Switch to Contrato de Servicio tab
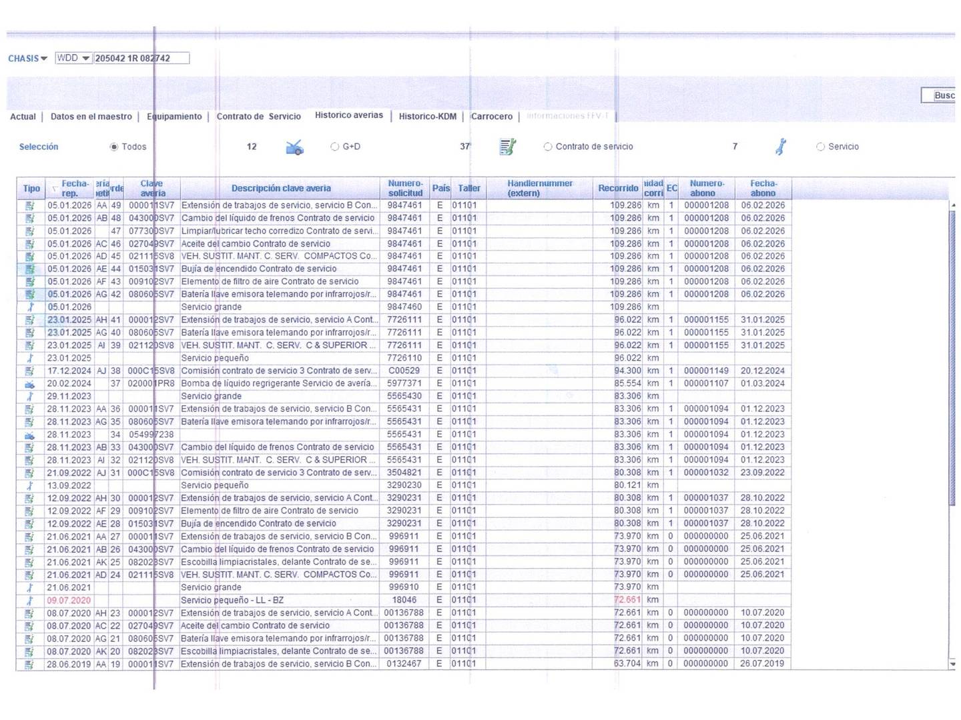The height and width of the screenshot is (720, 961). 259,117
